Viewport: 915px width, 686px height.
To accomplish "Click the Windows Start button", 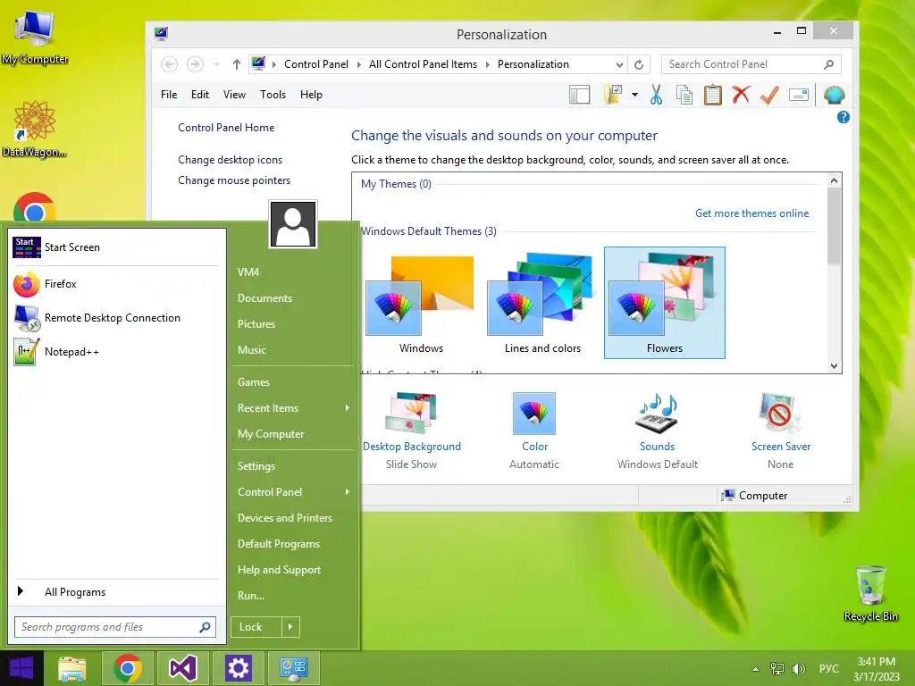I will (x=21, y=668).
